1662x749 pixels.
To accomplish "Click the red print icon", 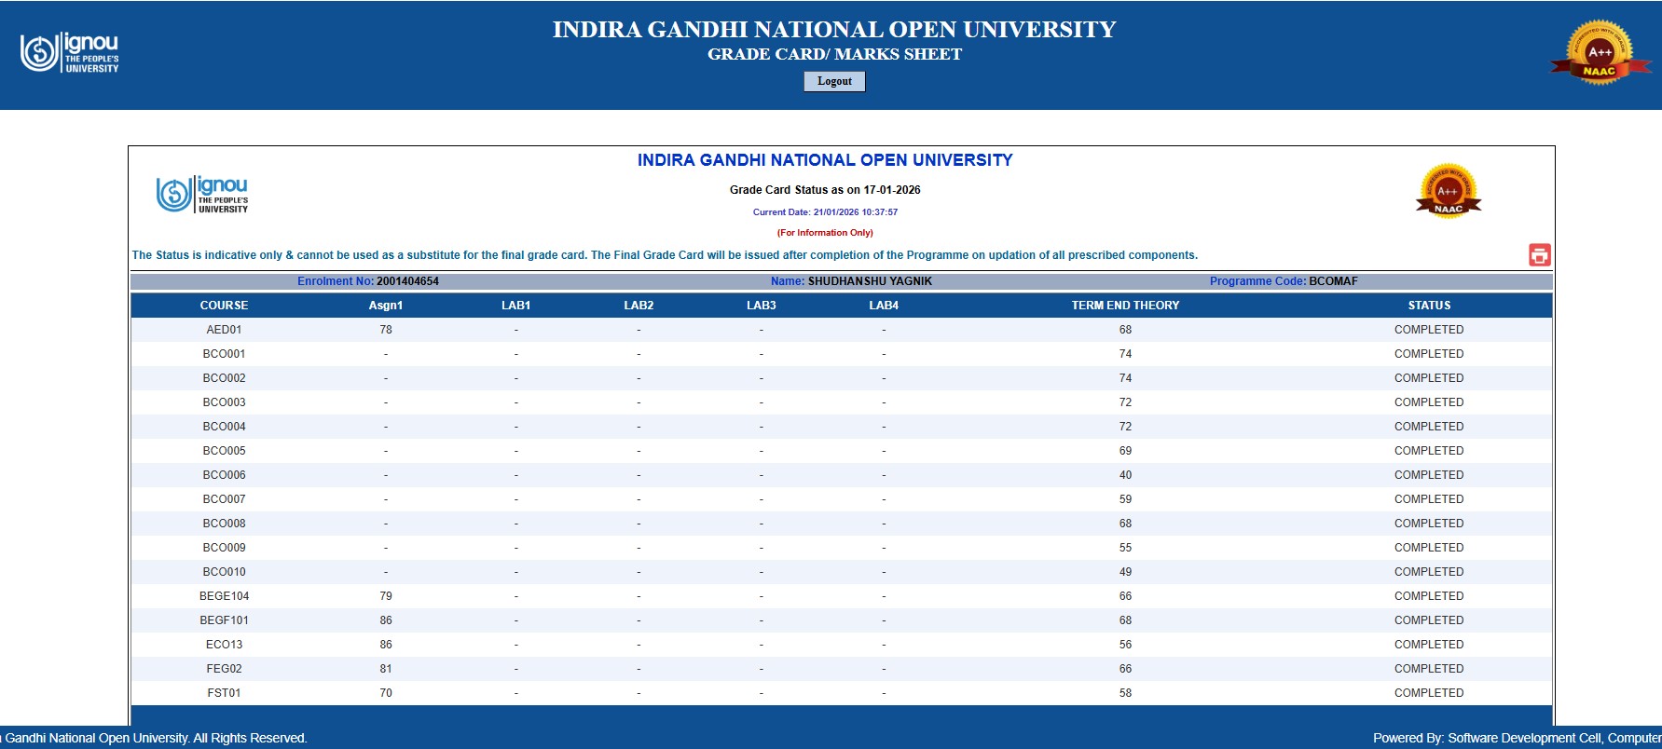I will (x=1539, y=255).
